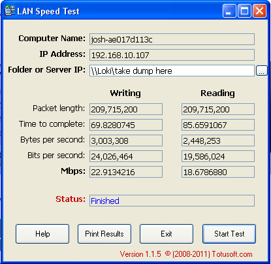The image size is (271, 264).
Task: Open folder browse ellipsis button
Action: [261, 71]
